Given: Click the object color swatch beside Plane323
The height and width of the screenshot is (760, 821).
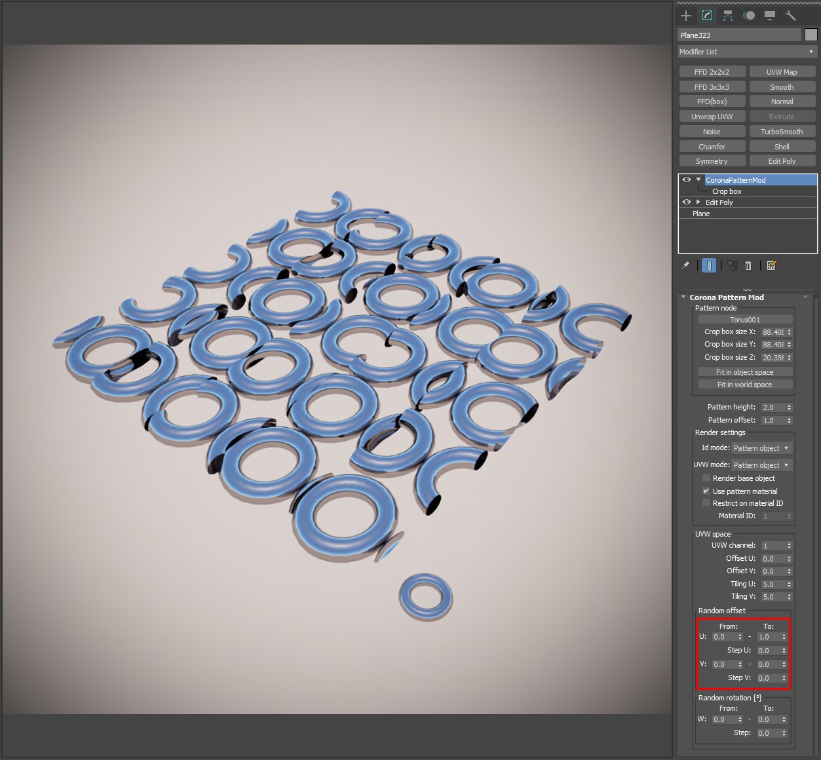Looking at the screenshot, I should pyautogui.click(x=811, y=35).
